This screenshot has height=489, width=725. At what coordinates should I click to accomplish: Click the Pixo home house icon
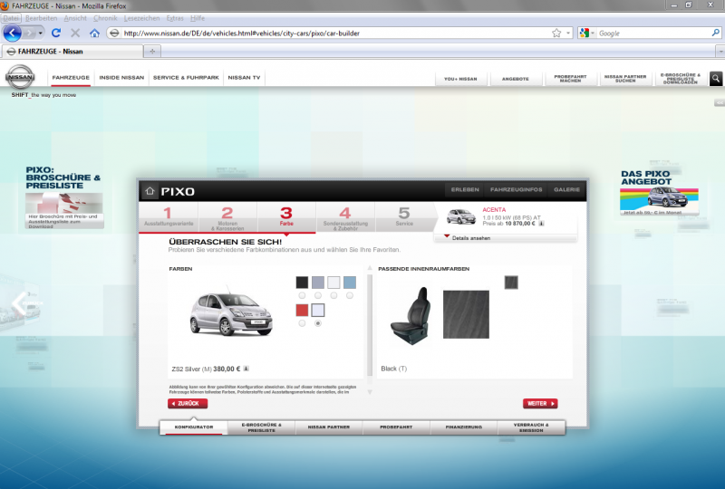point(150,191)
